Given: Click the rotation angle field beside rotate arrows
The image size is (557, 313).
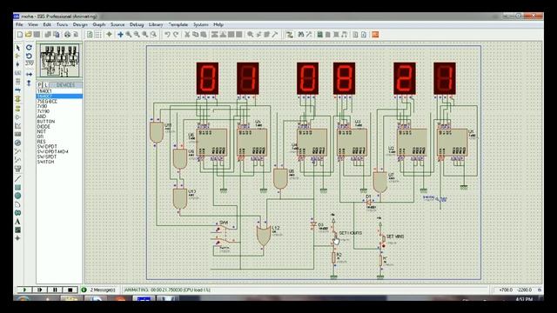Looking at the screenshot, I should click(x=29, y=63).
